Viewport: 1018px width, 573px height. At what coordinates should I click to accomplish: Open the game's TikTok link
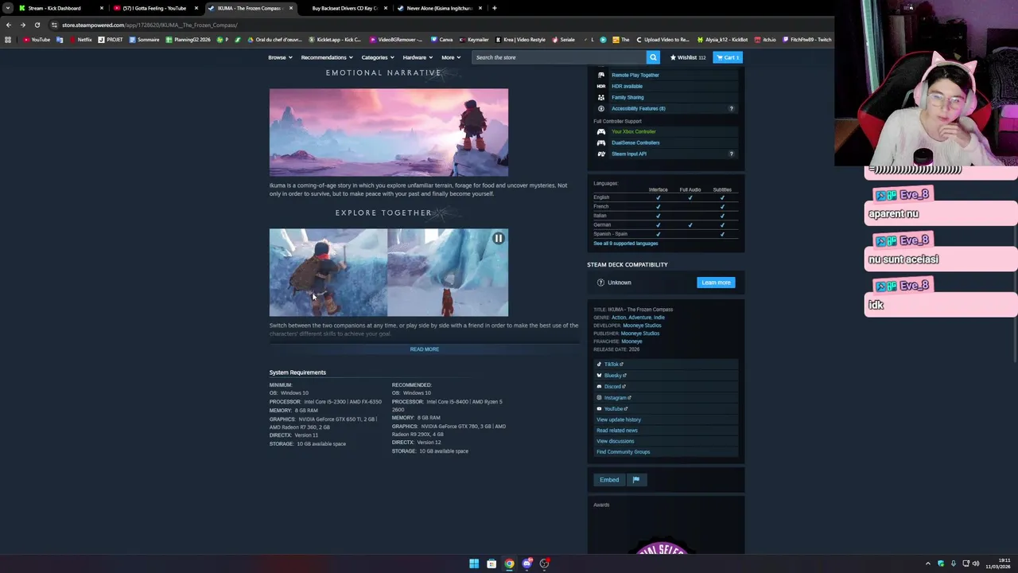click(x=613, y=364)
